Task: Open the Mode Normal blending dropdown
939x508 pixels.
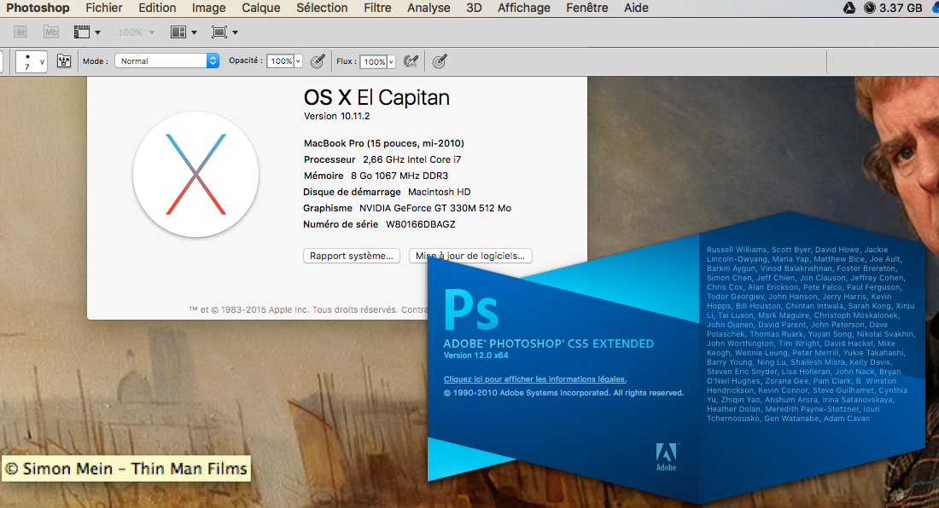Action: pos(166,61)
